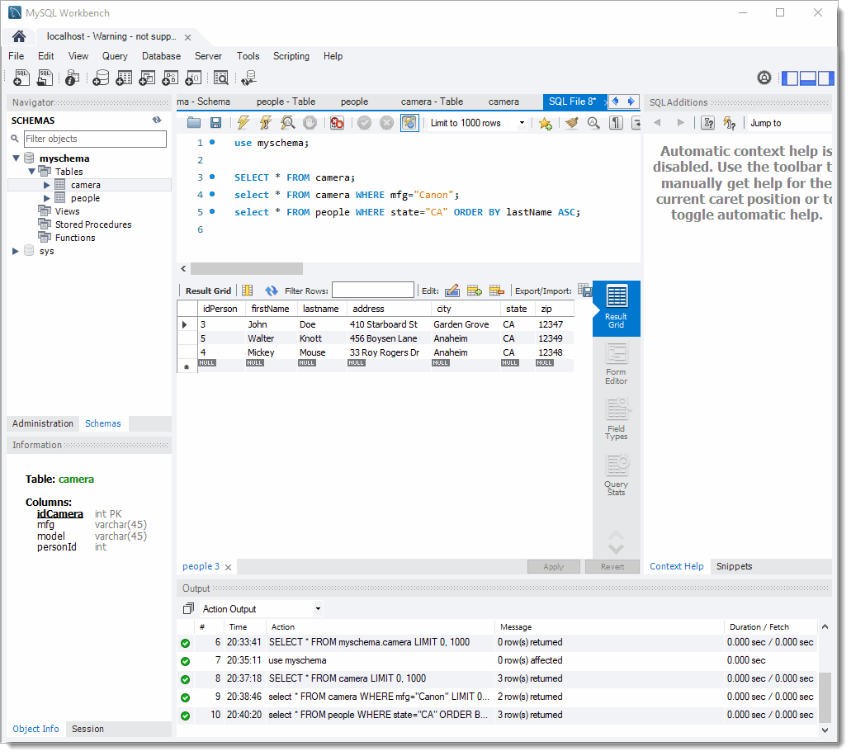This screenshot has height=756, width=851.
Task: Expand the camera table node
Action: [47, 185]
